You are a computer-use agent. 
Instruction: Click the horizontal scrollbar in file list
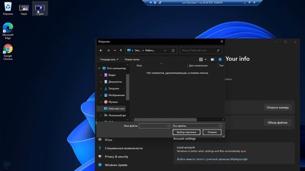(x=165, y=120)
